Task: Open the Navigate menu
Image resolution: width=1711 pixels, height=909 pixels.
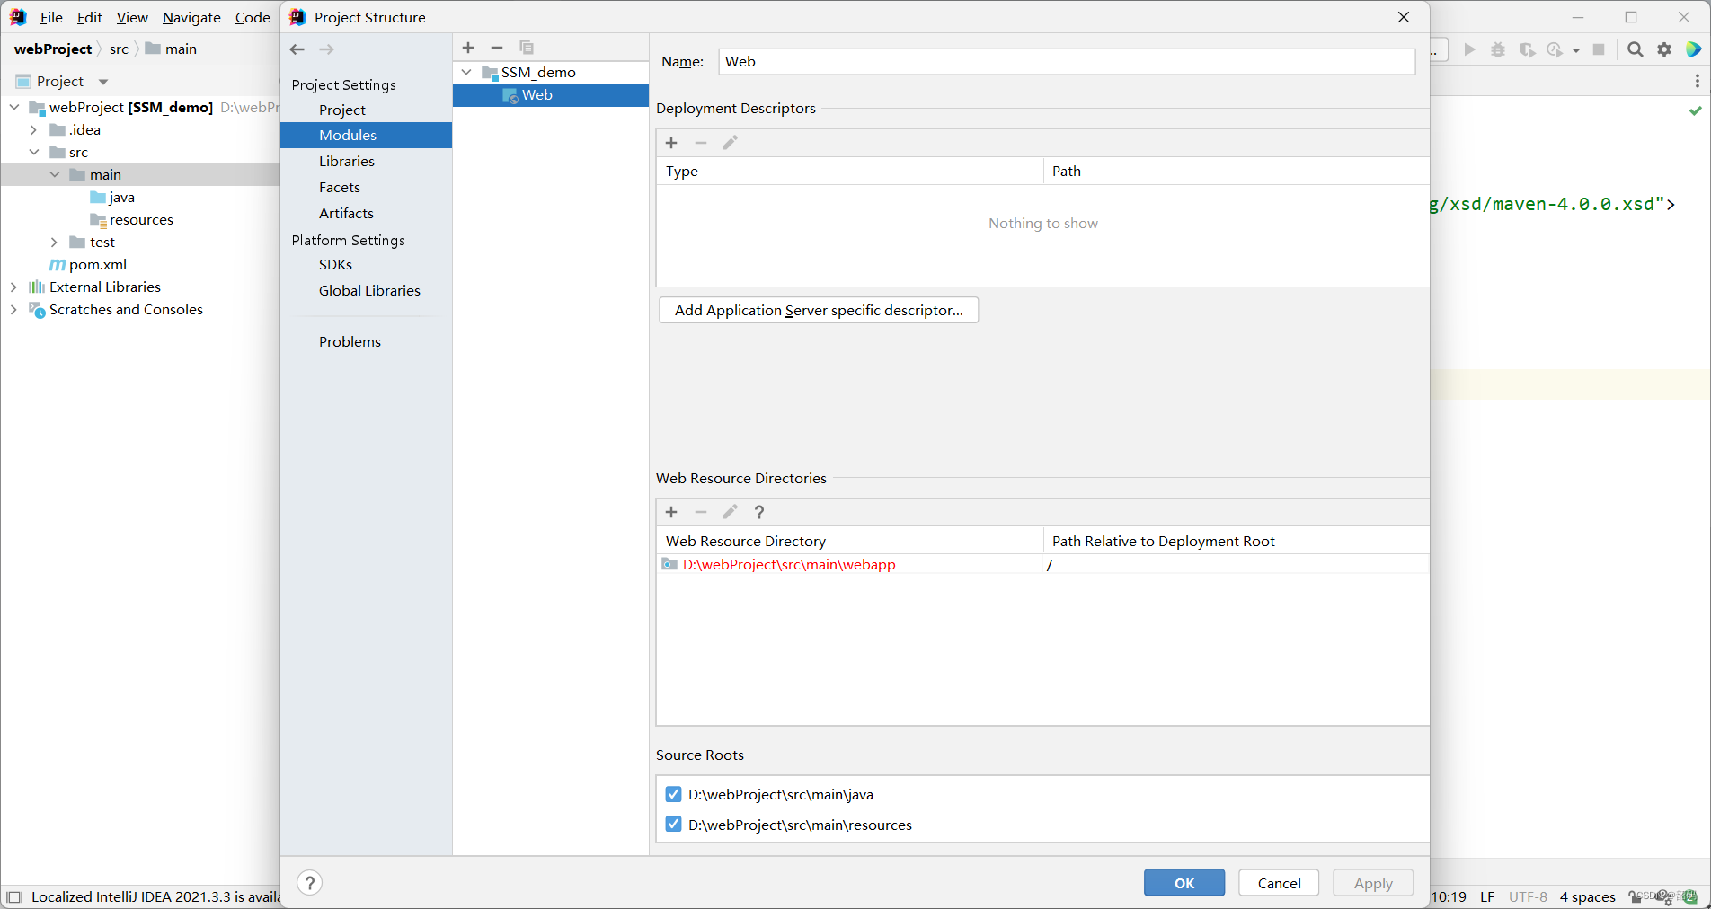Action: pos(191,17)
